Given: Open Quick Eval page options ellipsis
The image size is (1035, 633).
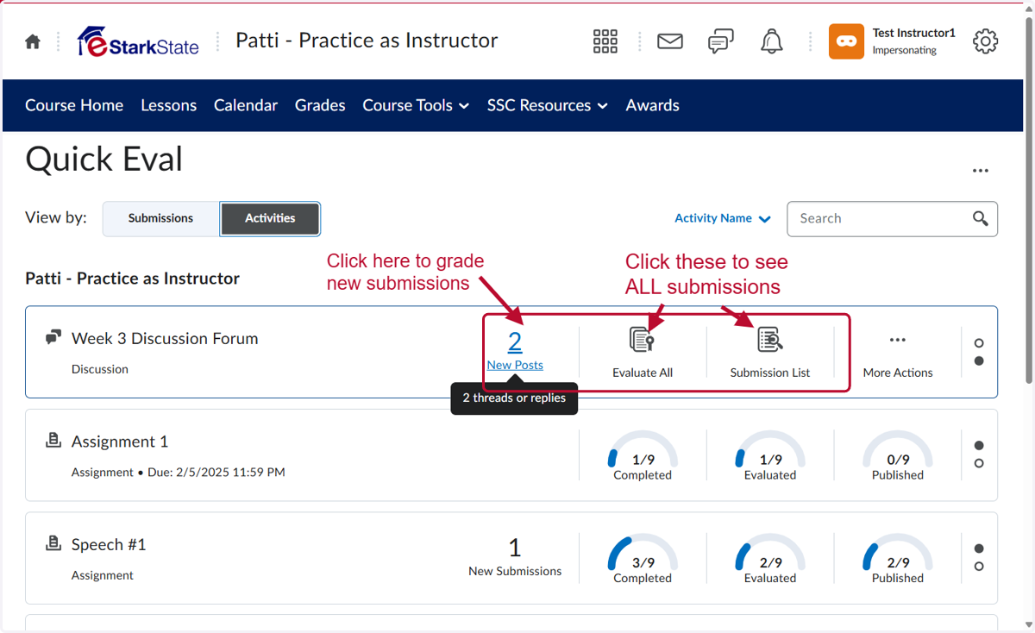Looking at the screenshot, I should pyautogui.click(x=981, y=171).
